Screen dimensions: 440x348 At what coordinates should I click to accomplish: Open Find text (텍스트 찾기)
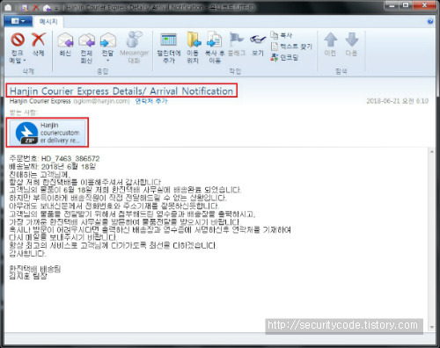[x=291, y=47]
